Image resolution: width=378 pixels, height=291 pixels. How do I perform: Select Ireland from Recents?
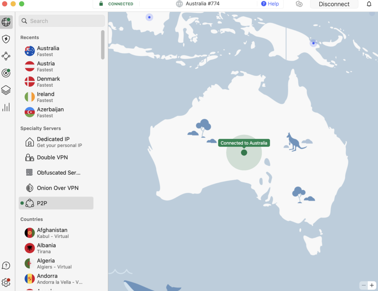pyautogui.click(x=56, y=97)
